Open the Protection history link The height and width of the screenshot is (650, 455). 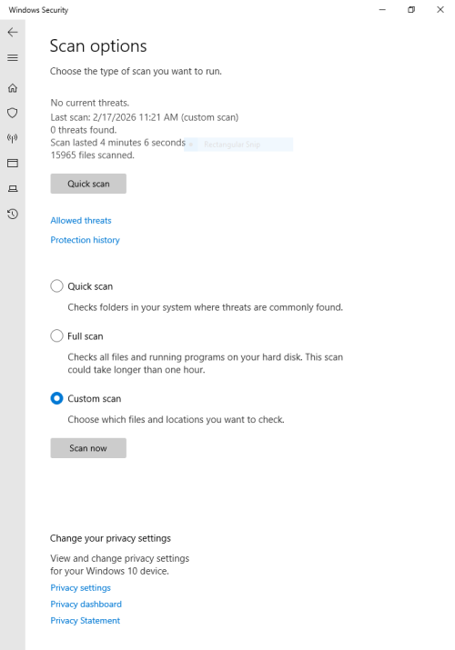[85, 240]
